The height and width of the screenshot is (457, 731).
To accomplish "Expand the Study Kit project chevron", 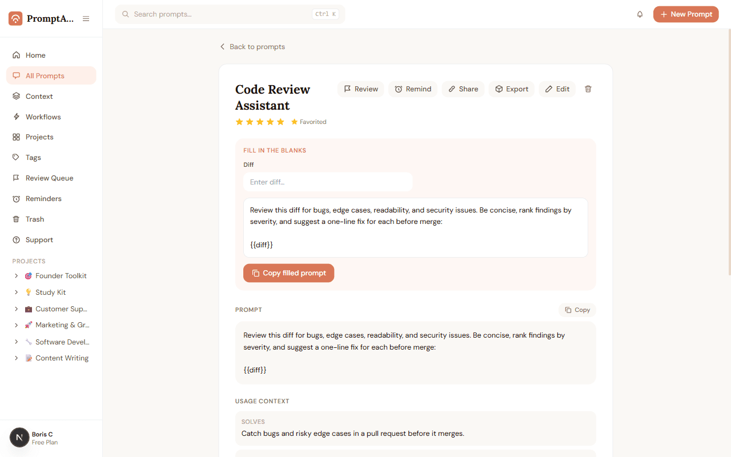I will pos(16,292).
